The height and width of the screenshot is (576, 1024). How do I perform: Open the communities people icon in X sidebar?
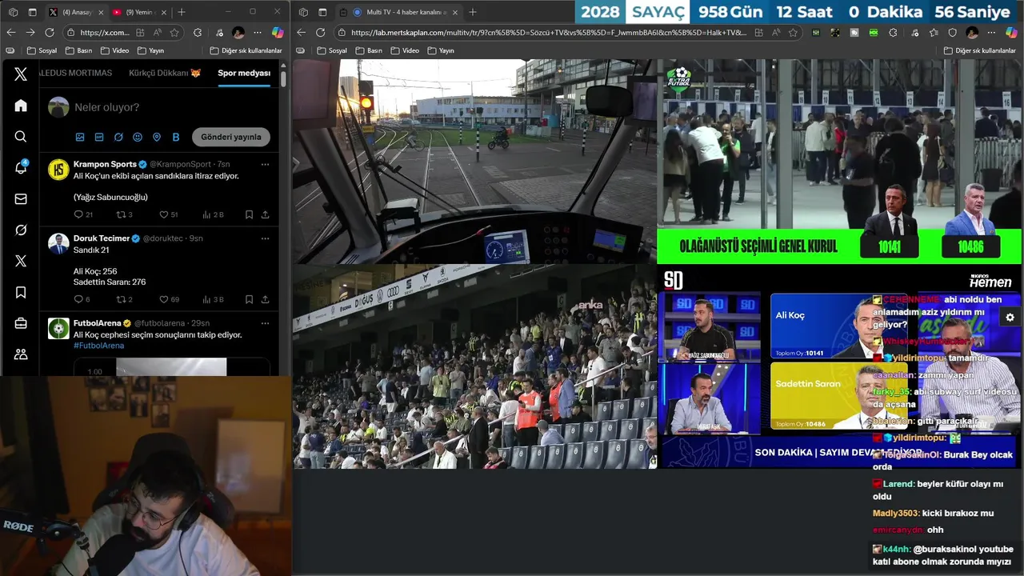click(21, 354)
